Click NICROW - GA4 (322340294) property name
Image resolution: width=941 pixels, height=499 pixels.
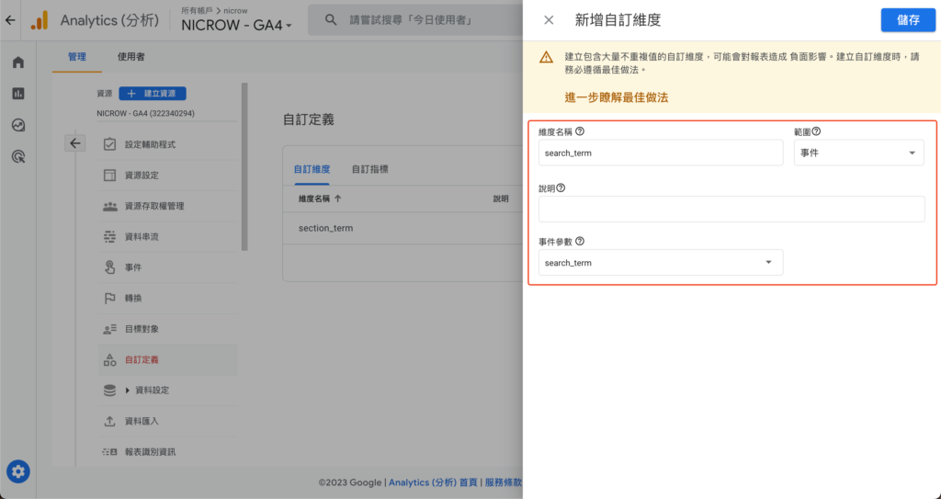point(146,113)
